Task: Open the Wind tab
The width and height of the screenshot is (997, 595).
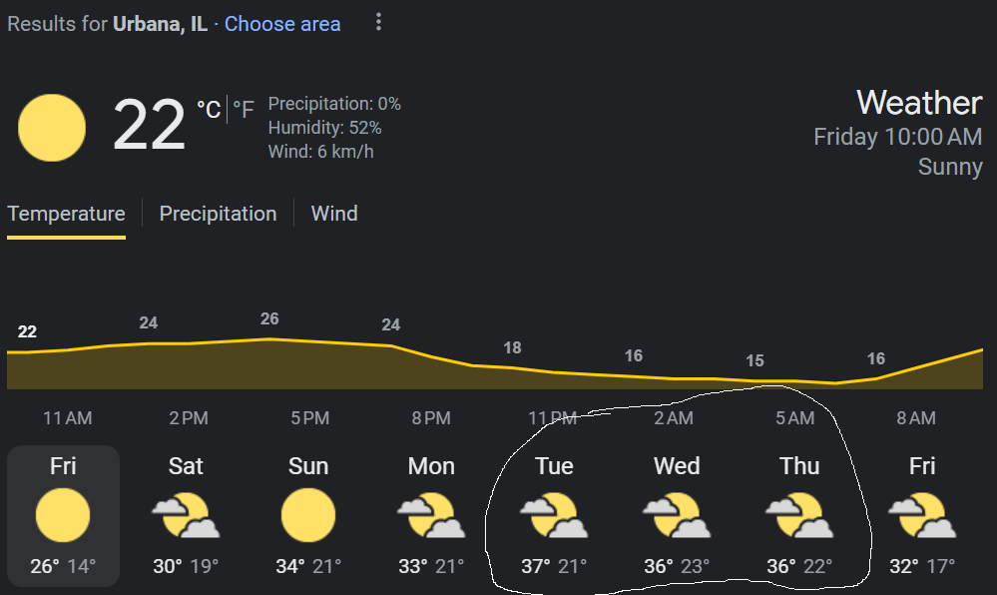Action: pyautogui.click(x=334, y=214)
